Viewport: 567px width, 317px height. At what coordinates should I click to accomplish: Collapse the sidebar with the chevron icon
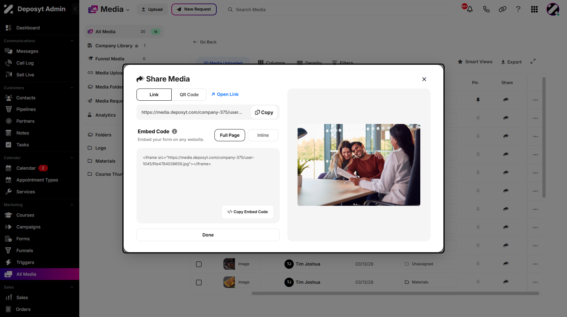click(x=75, y=9)
